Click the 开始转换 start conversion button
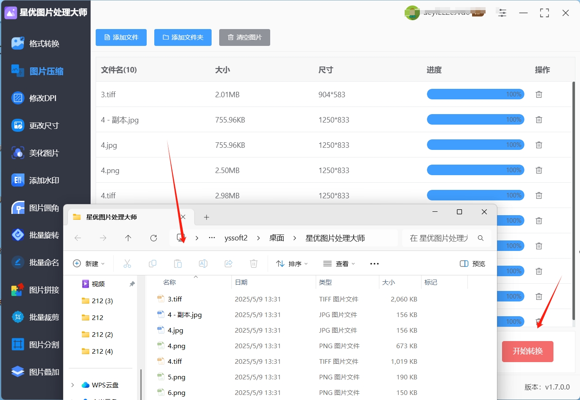The width and height of the screenshot is (580, 400). (528, 352)
